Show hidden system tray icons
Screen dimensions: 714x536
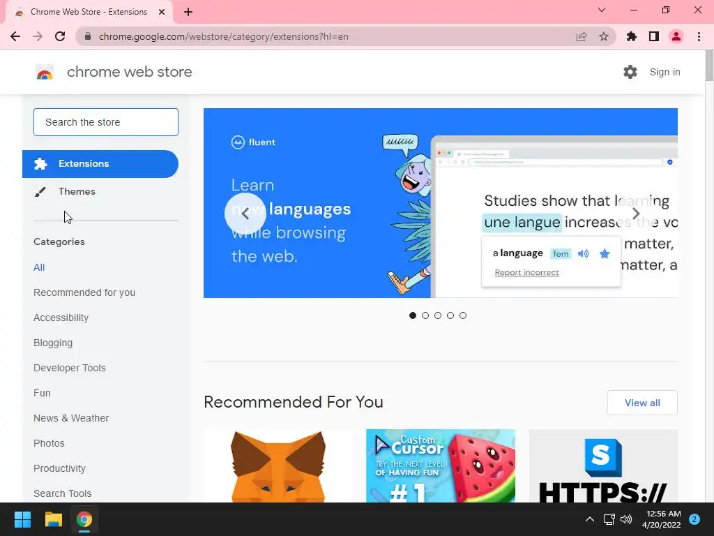590,519
